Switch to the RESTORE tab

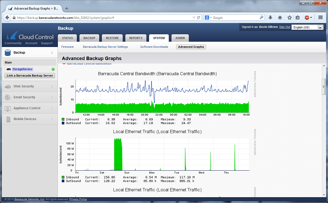pyautogui.click(x=112, y=38)
